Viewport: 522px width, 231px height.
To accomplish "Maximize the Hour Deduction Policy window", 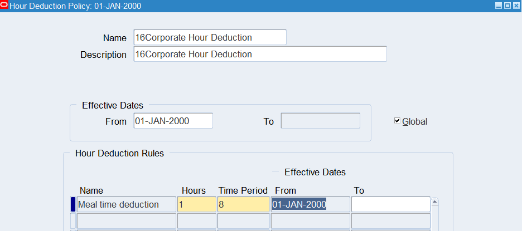I will [507, 6].
